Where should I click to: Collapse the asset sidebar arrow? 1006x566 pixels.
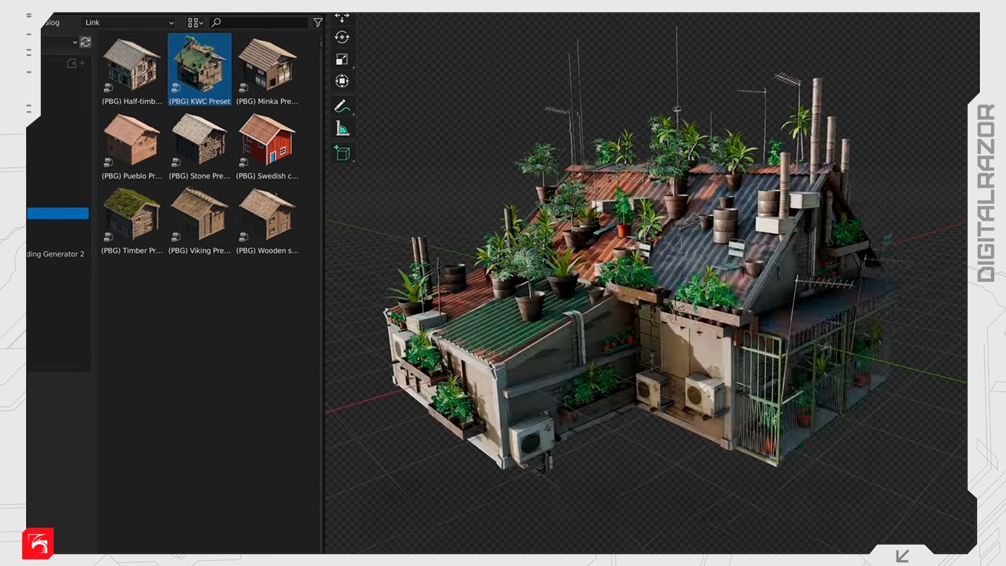(x=321, y=44)
